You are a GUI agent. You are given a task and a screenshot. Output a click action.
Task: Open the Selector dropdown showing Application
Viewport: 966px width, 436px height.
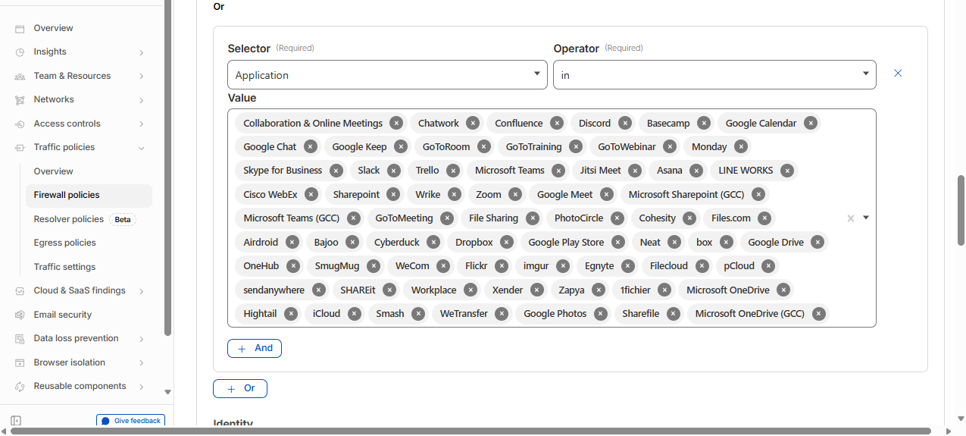[x=387, y=74]
